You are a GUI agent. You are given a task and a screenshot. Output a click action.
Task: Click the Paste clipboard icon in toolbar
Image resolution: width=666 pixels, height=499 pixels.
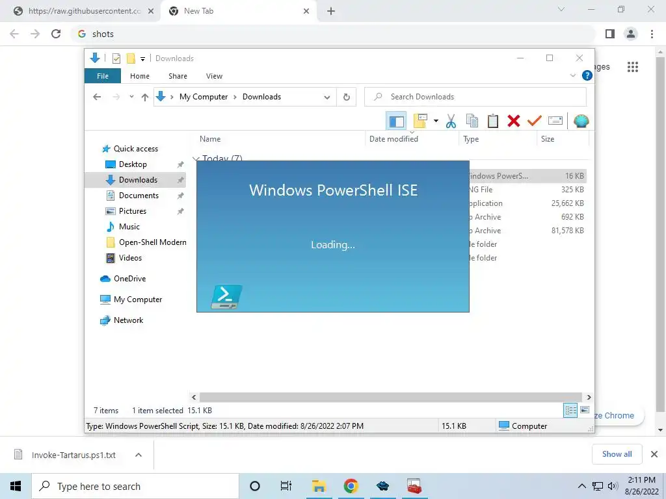point(493,122)
